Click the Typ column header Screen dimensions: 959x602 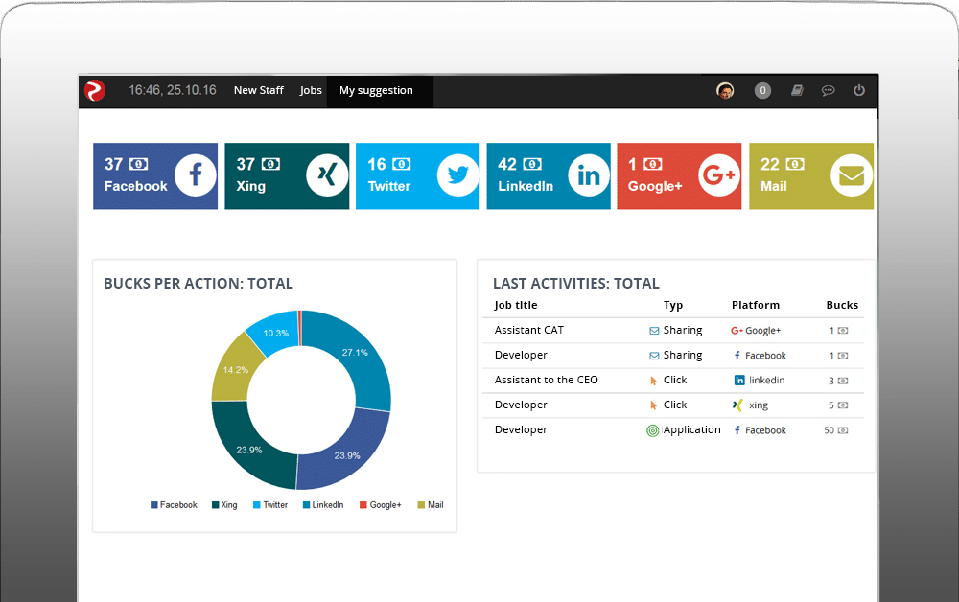point(673,305)
